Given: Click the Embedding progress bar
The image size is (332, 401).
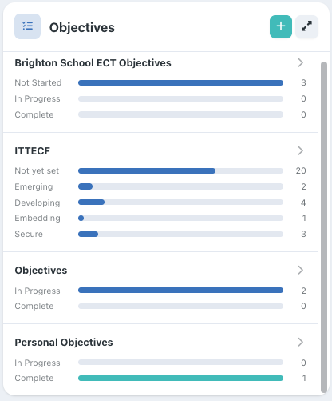Looking at the screenshot, I should [180, 219].
